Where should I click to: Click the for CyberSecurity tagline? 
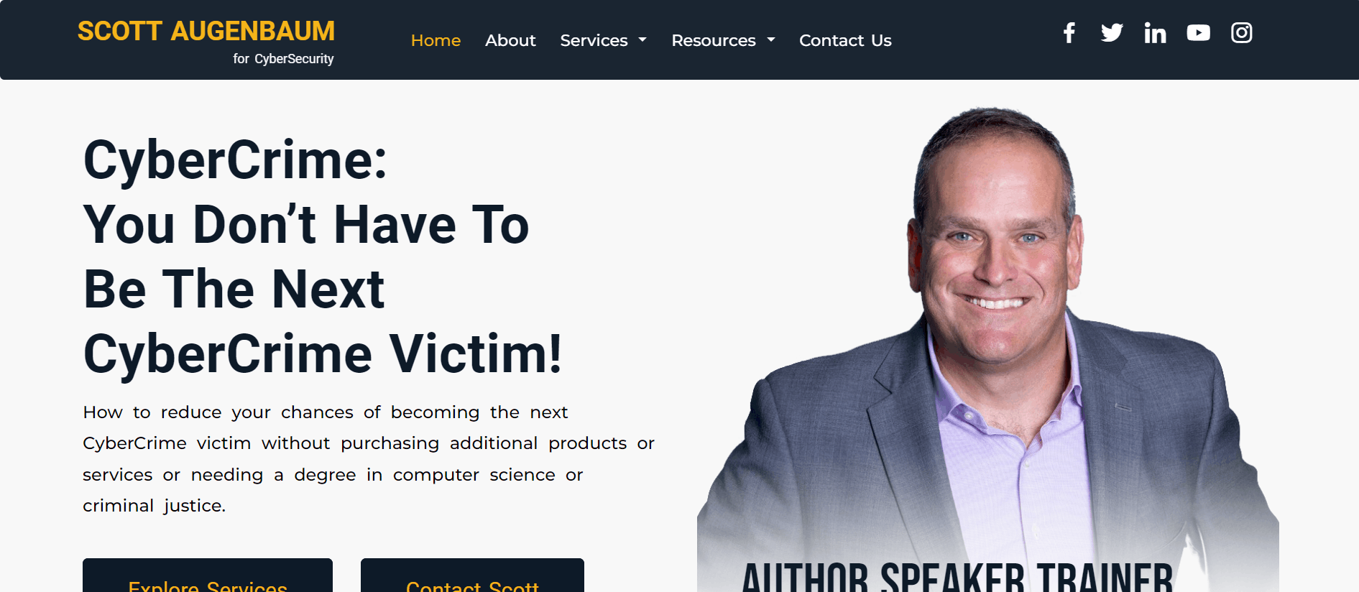coord(283,59)
